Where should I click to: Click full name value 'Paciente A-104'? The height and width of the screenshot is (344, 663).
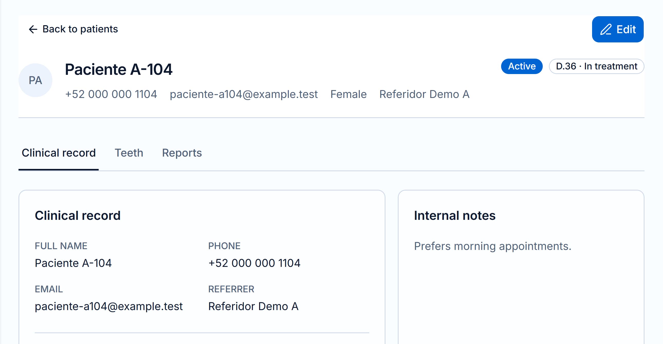[73, 263]
